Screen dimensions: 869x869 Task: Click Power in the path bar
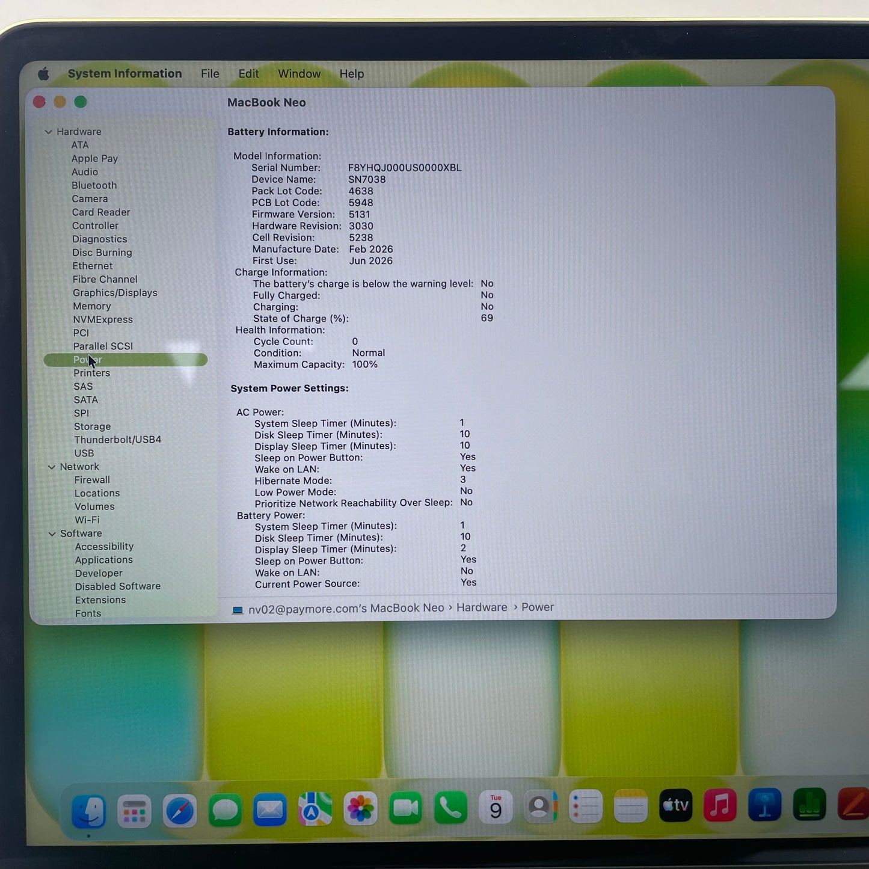pyautogui.click(x=538, y=607)
